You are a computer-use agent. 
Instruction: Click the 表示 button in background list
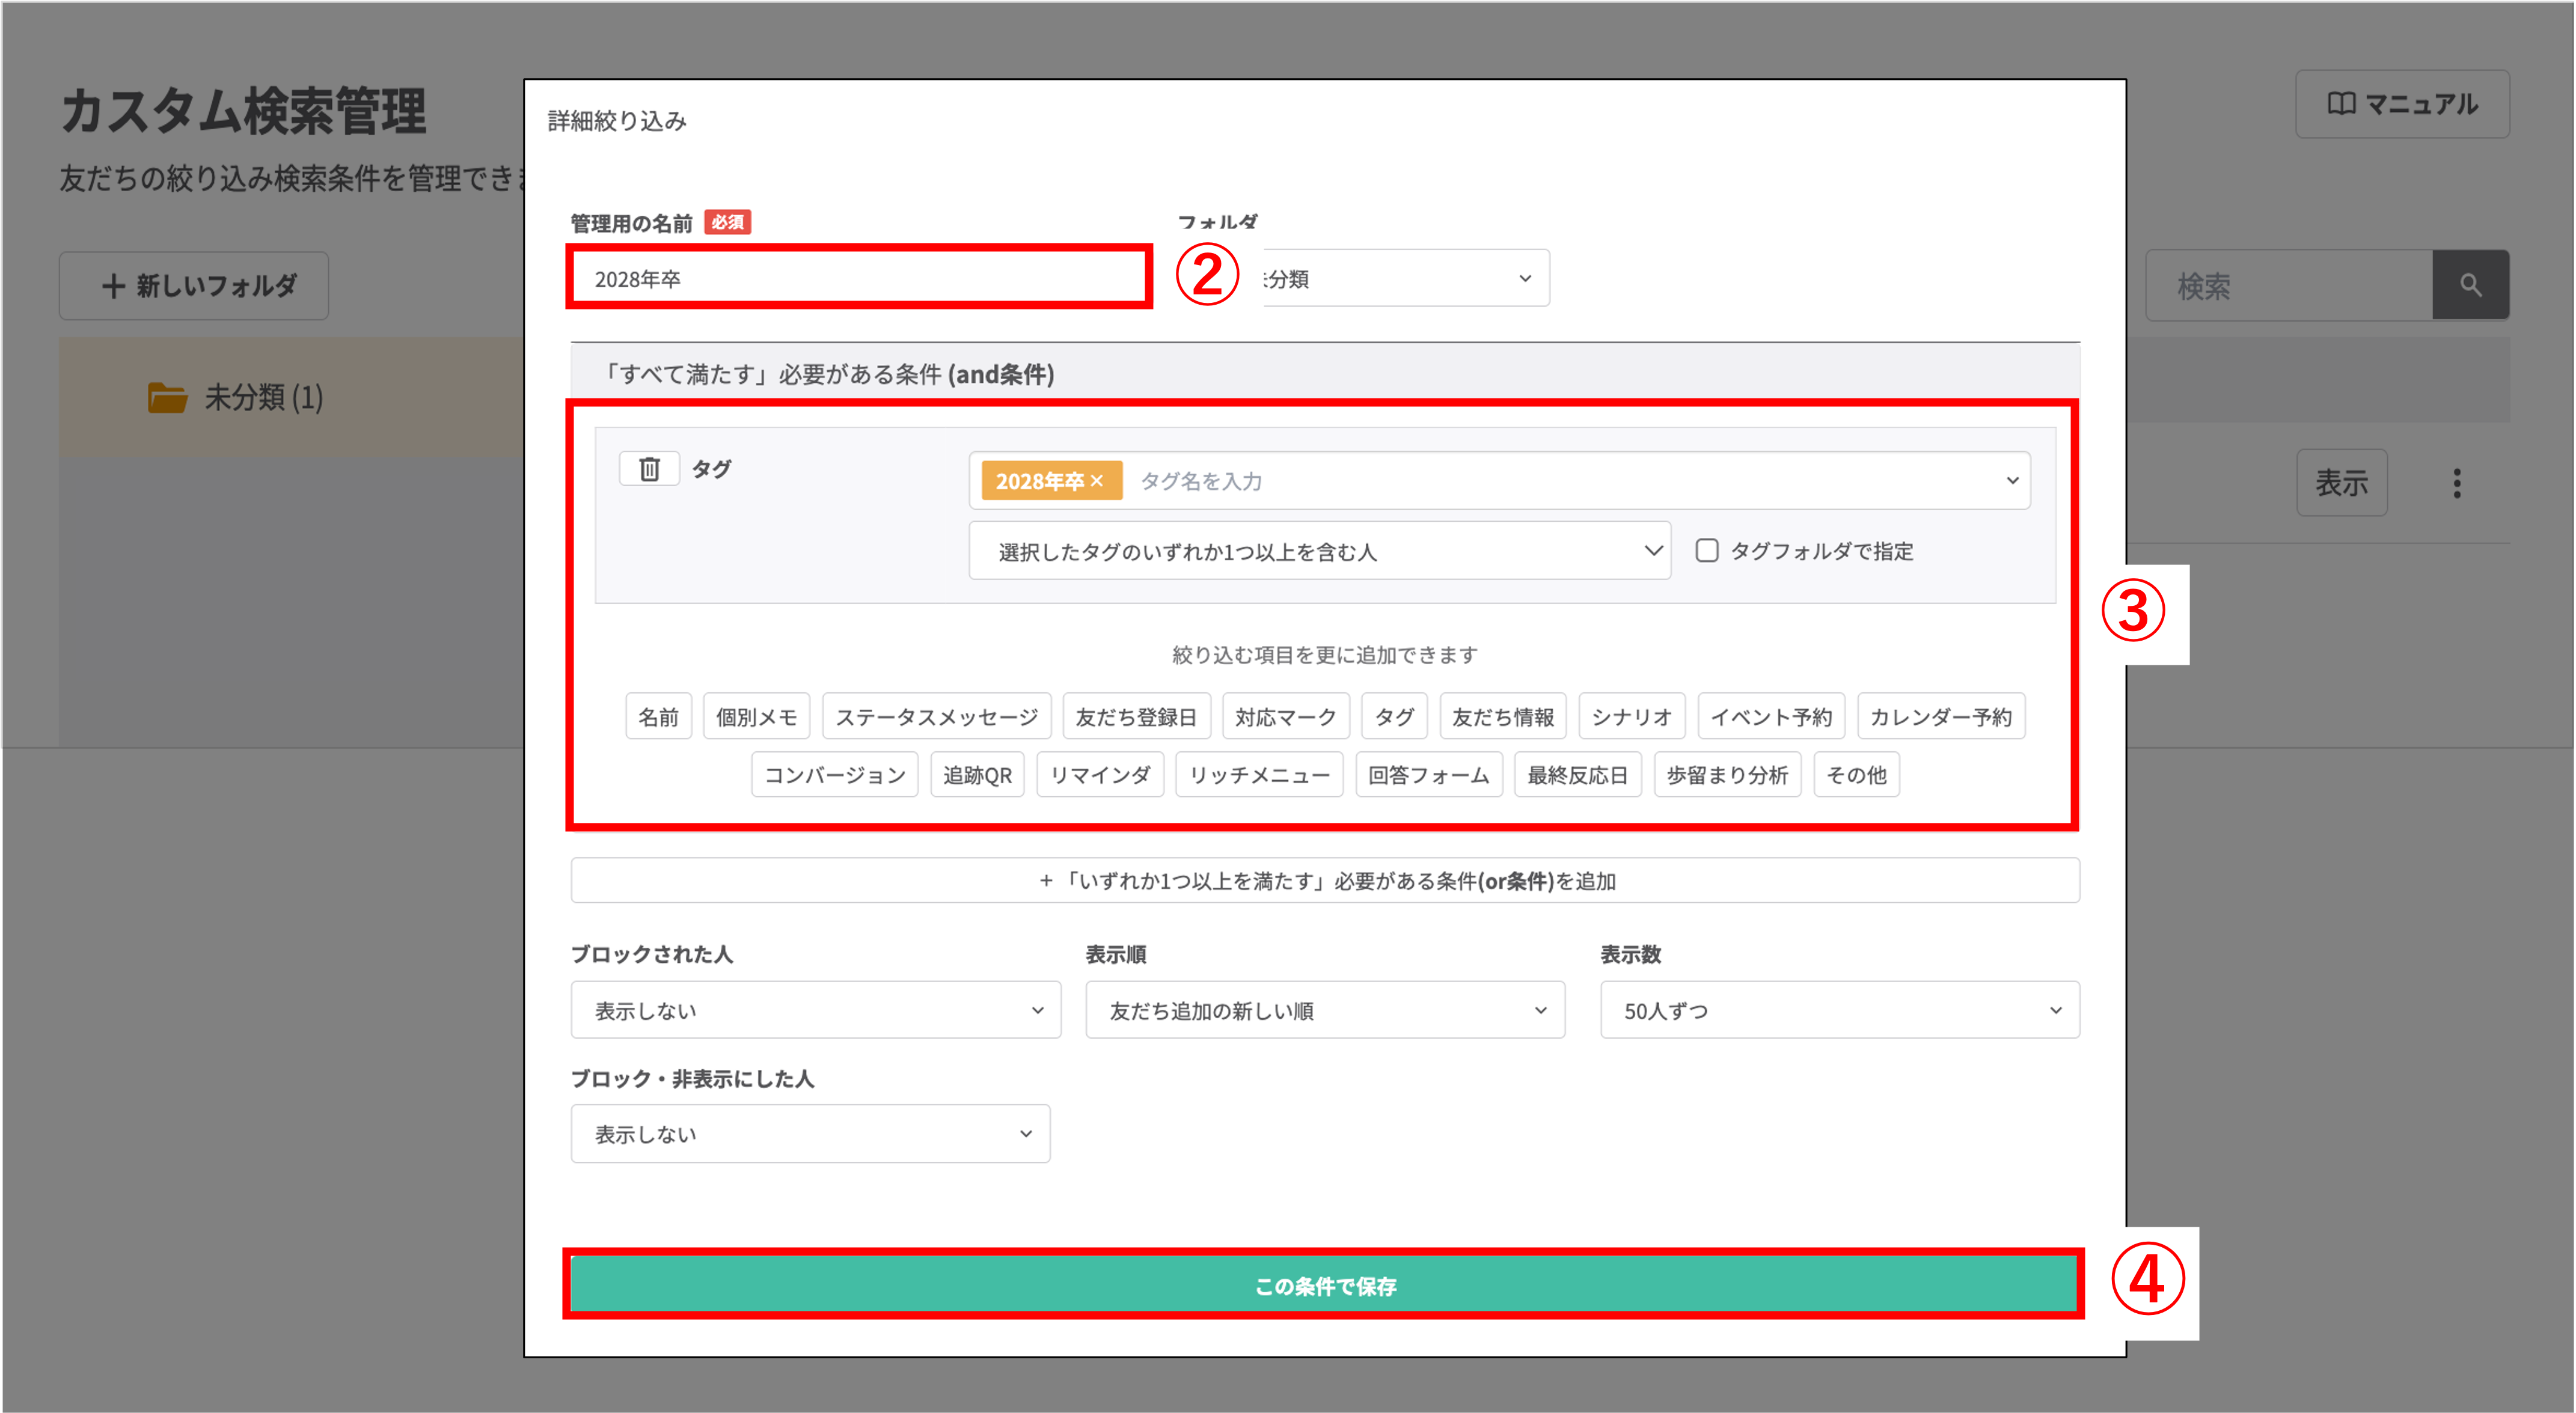pos(2341,483)
